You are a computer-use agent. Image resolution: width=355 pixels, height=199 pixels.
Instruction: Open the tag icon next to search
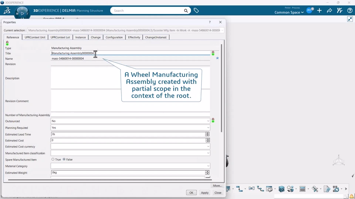pyautogui.click(x=196, y=11)
